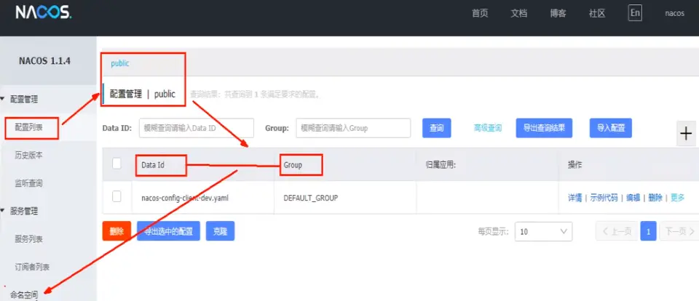The image size is (699, 301).
Task: Open 示例代码 for the config row
Action: coord(604,198)
